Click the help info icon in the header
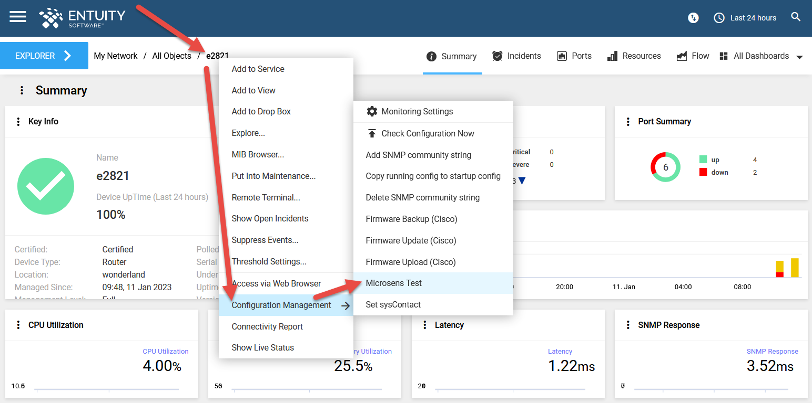Image resolution: width=812 pixels, height=403 pixels. click(693, 17)
